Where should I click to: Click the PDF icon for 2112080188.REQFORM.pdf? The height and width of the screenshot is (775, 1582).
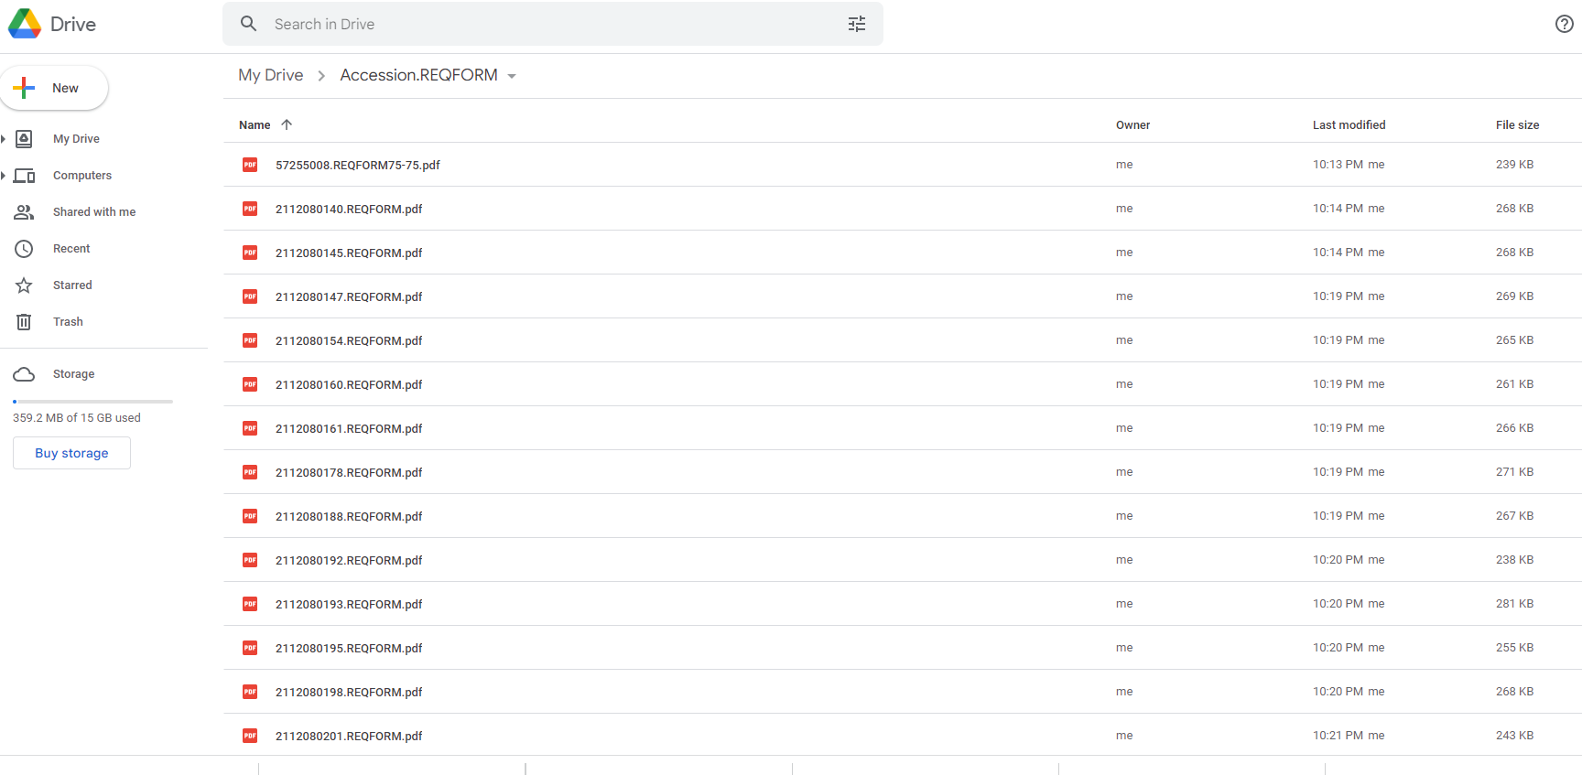(250, 516)
